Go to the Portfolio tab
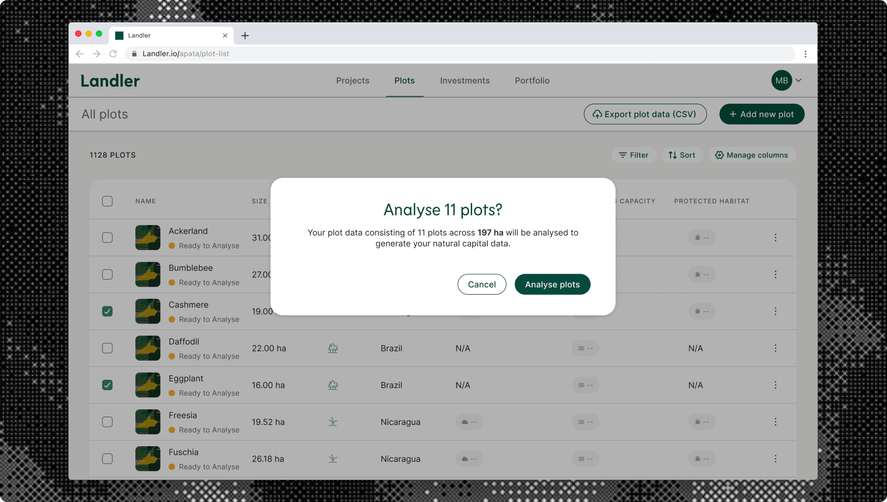The height and width of the screenshot is (502, 887). 532,81
